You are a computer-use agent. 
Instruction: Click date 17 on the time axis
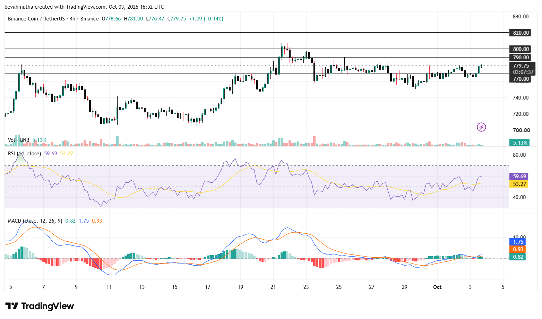[208, 287]
